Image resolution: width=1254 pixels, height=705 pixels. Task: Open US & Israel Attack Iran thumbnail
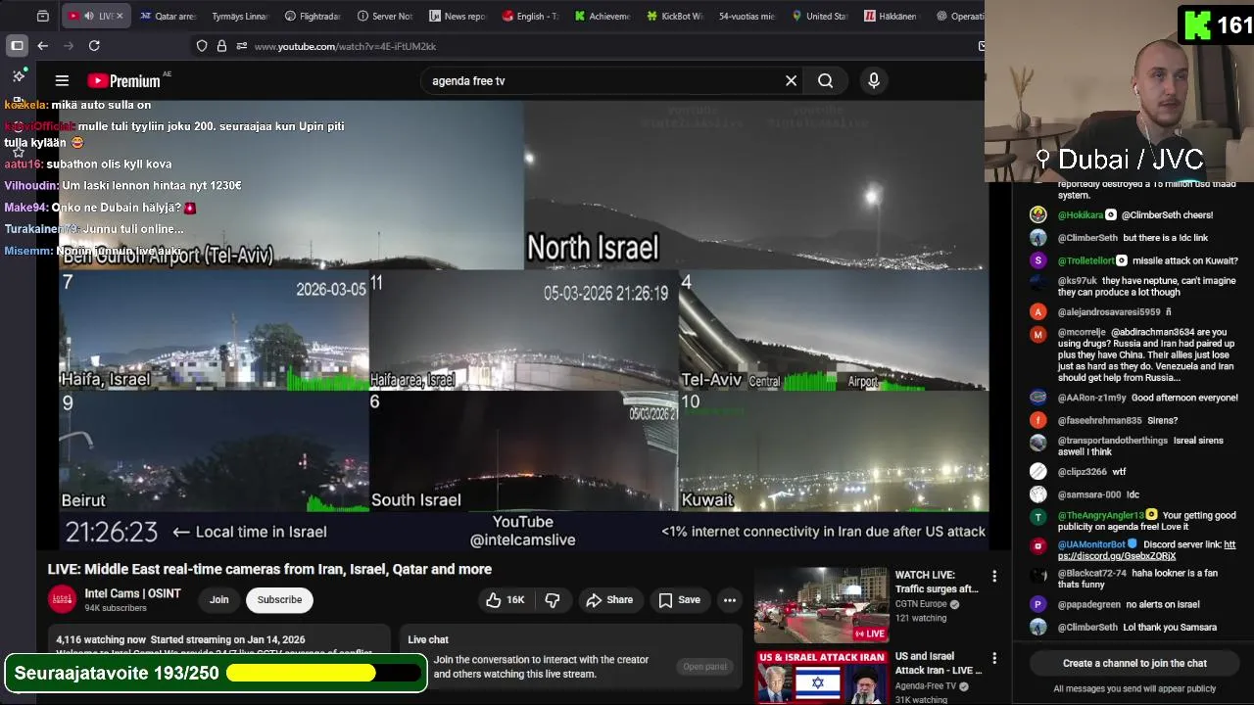[x=821, y=677]
